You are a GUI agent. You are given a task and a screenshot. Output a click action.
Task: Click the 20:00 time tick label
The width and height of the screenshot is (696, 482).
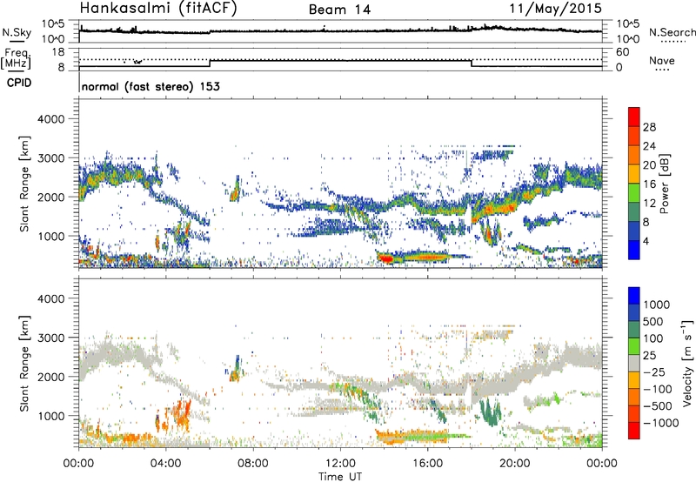tap(515, 464)
